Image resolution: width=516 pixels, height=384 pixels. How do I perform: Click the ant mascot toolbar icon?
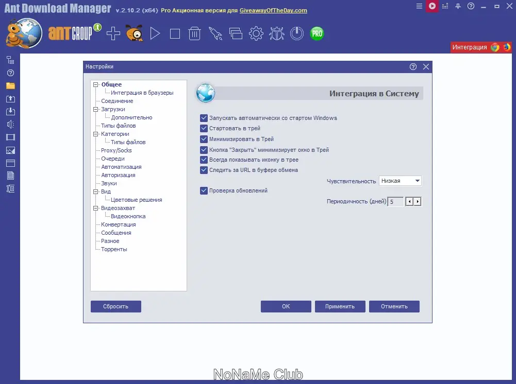click(x=134, y=33)
